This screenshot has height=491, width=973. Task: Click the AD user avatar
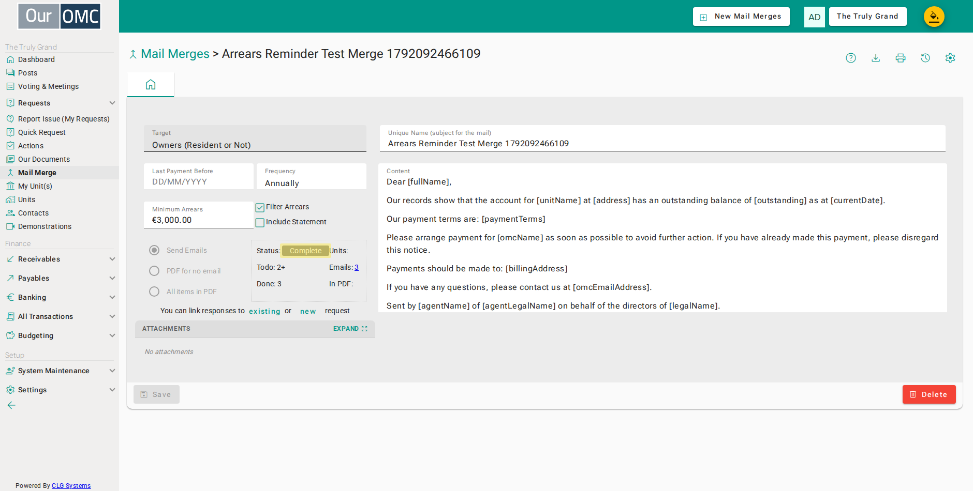tap(814, 17)
